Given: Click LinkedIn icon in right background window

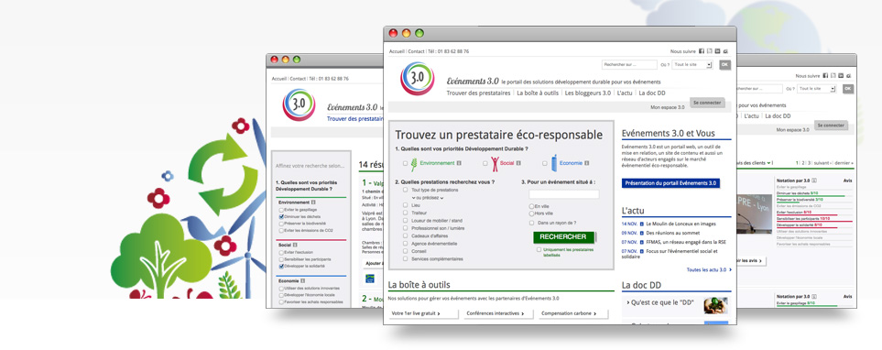Looking at the screenshot, I should pos(841,75).
